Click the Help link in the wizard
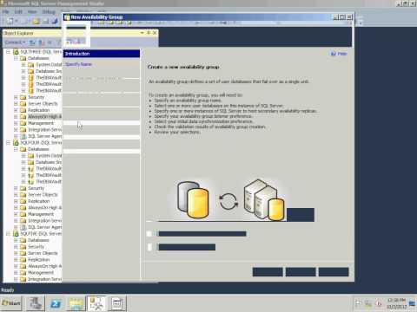The width and height of the screenshot is (417, 312). click(339, 54)
